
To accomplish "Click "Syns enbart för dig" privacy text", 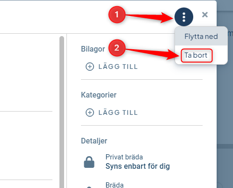I will coord(138,166).
